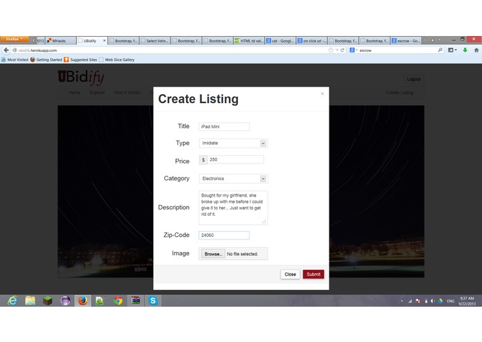Viewport: 482px width, 342px height.
Task: Click the search box containing escrow
Action: click(397, 50)
